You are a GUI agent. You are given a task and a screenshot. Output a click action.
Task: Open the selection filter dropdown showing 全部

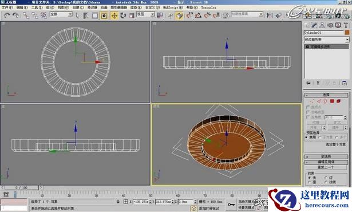pyautogui.click(x=61, y=14)
